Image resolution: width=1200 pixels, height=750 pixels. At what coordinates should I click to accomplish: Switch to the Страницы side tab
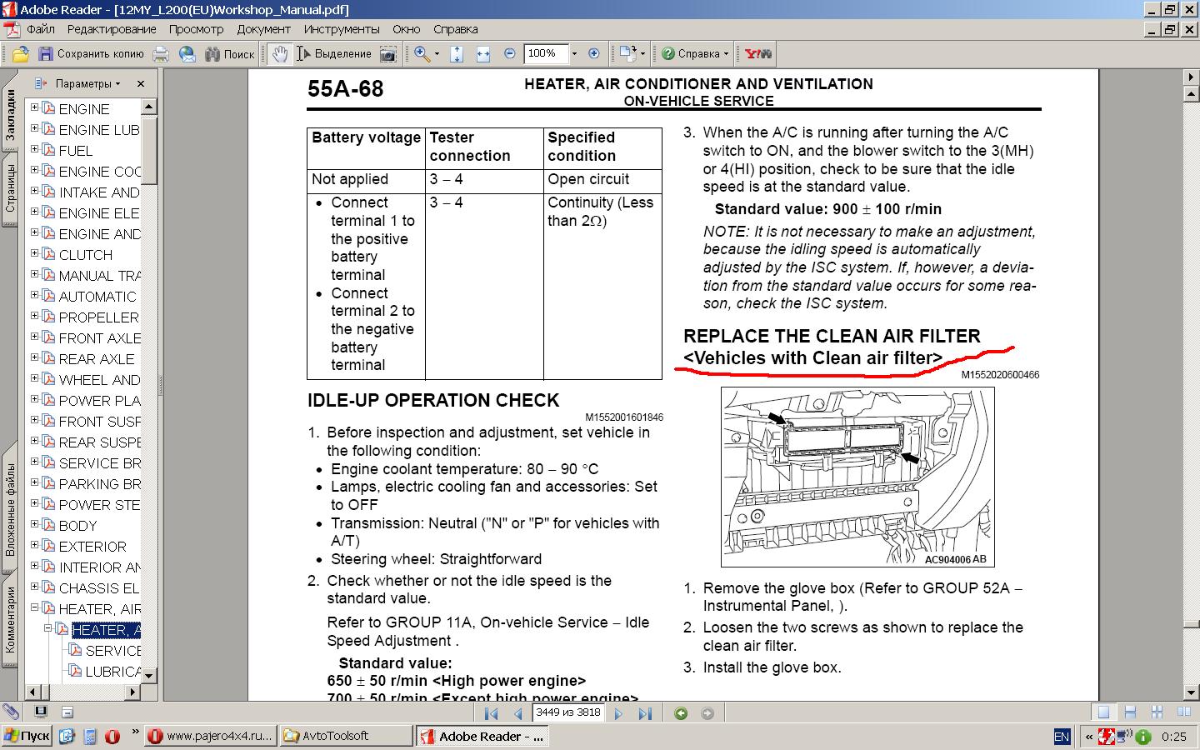pos(10,188)
